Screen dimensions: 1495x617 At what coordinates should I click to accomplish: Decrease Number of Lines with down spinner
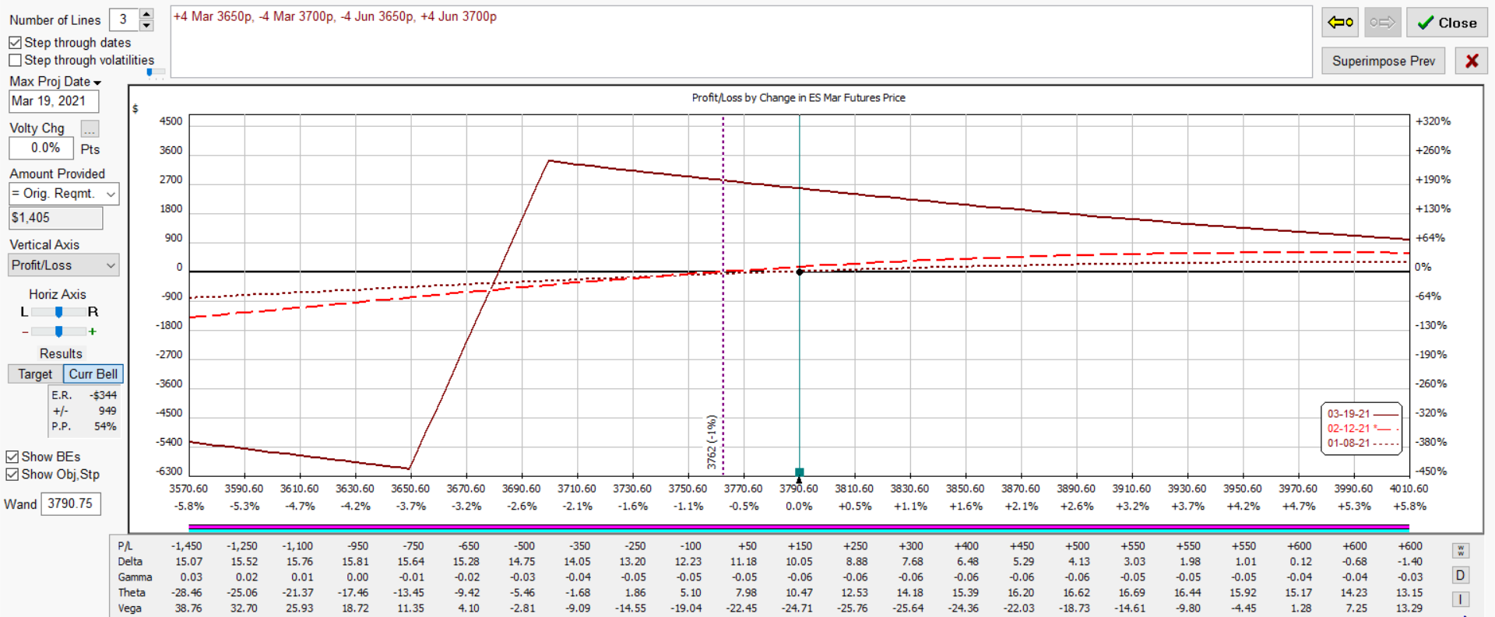tap(146, 26)
